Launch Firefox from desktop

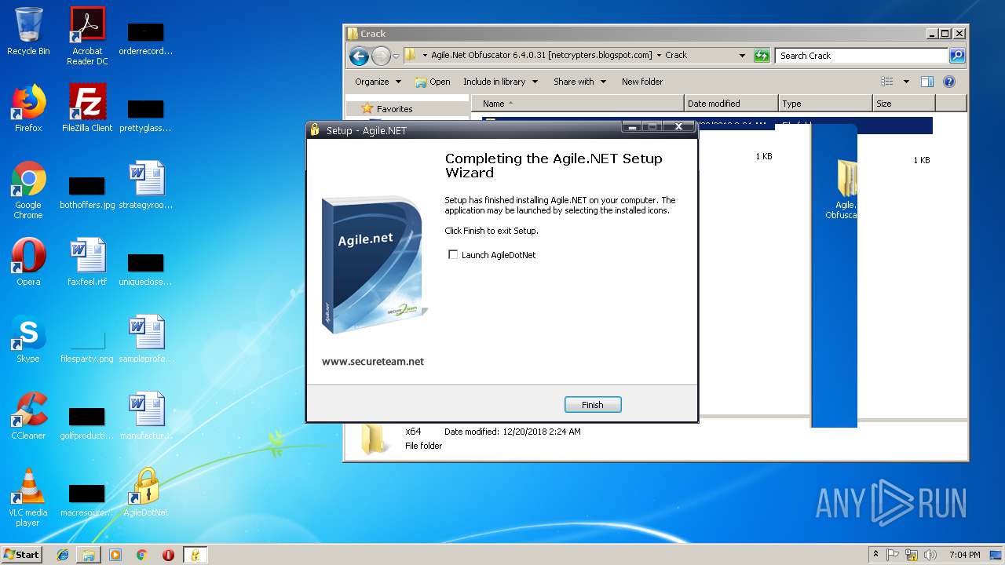pos(28,109)
